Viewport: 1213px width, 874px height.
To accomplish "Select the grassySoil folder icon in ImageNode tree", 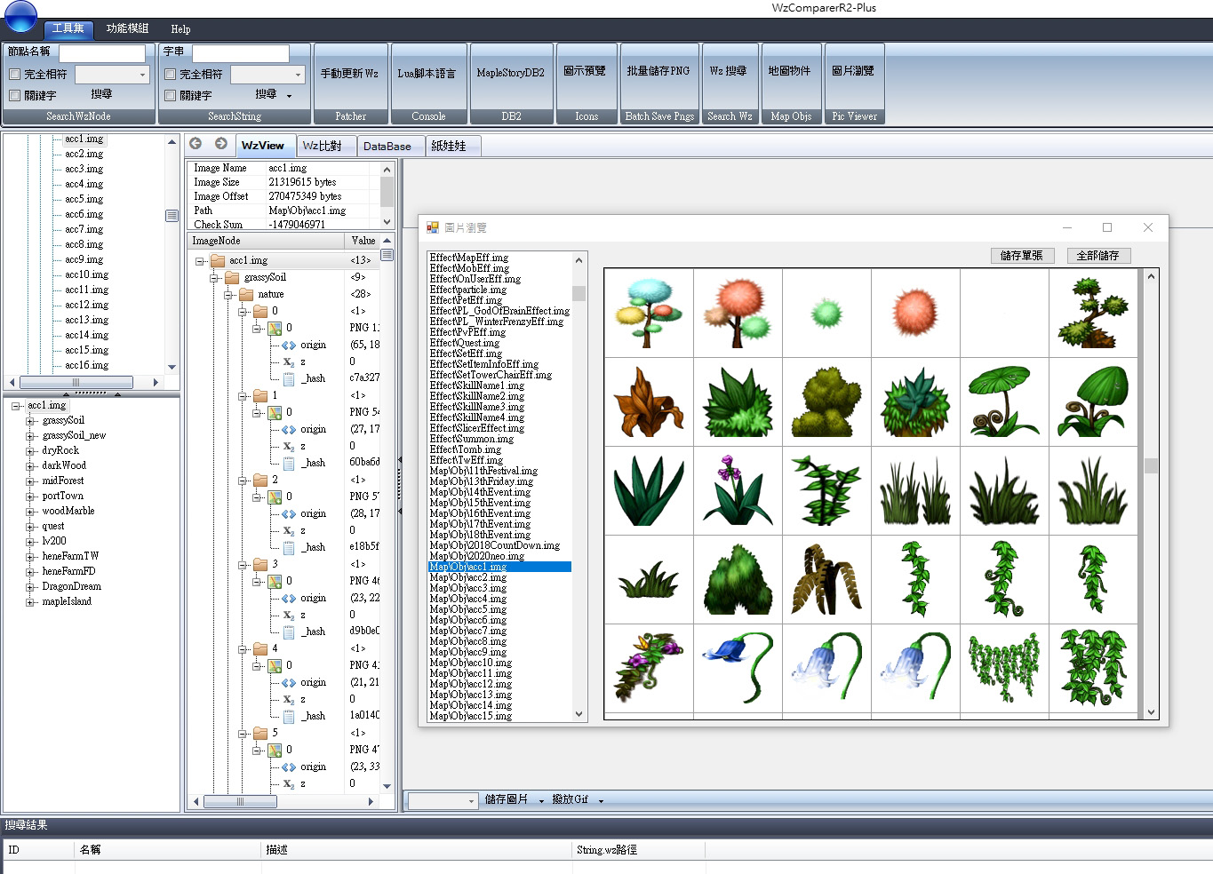I will (232, 277).
